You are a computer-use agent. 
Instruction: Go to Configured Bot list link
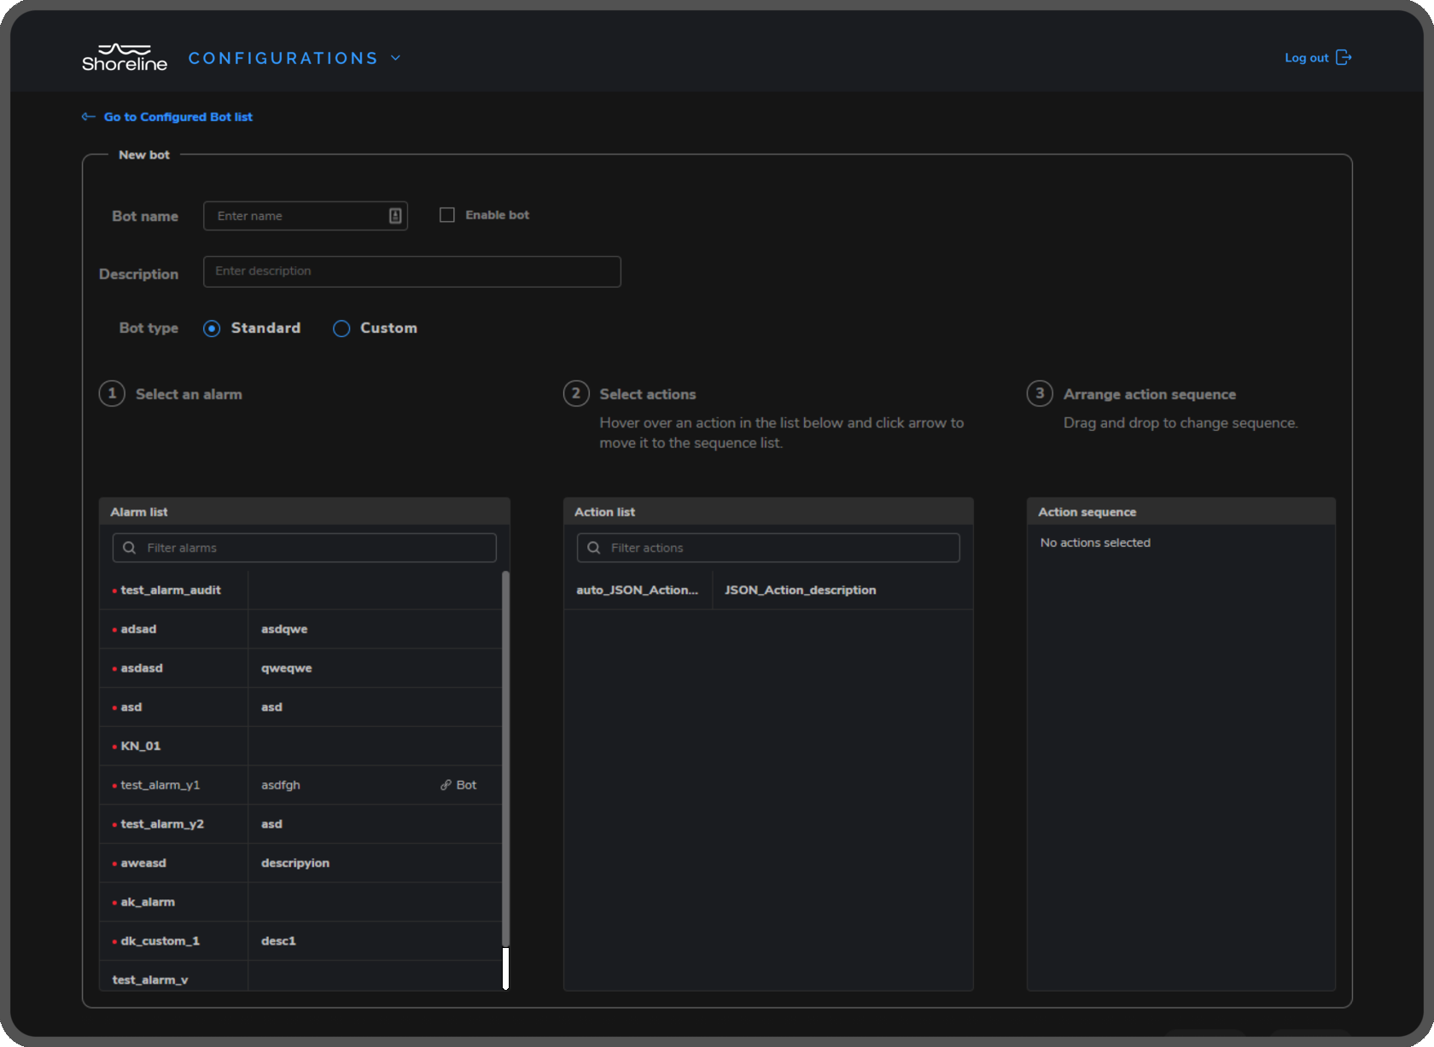pyautogui.click(x=178, y=117)
